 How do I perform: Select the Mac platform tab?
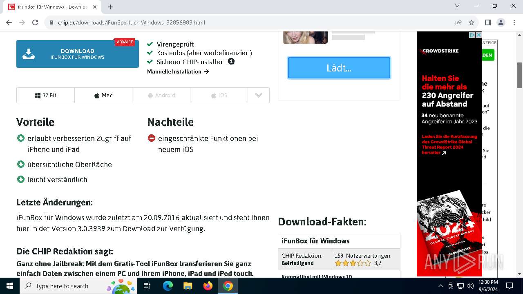(103, 95)
